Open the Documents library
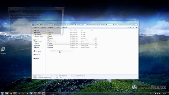 tap(39, 42)
